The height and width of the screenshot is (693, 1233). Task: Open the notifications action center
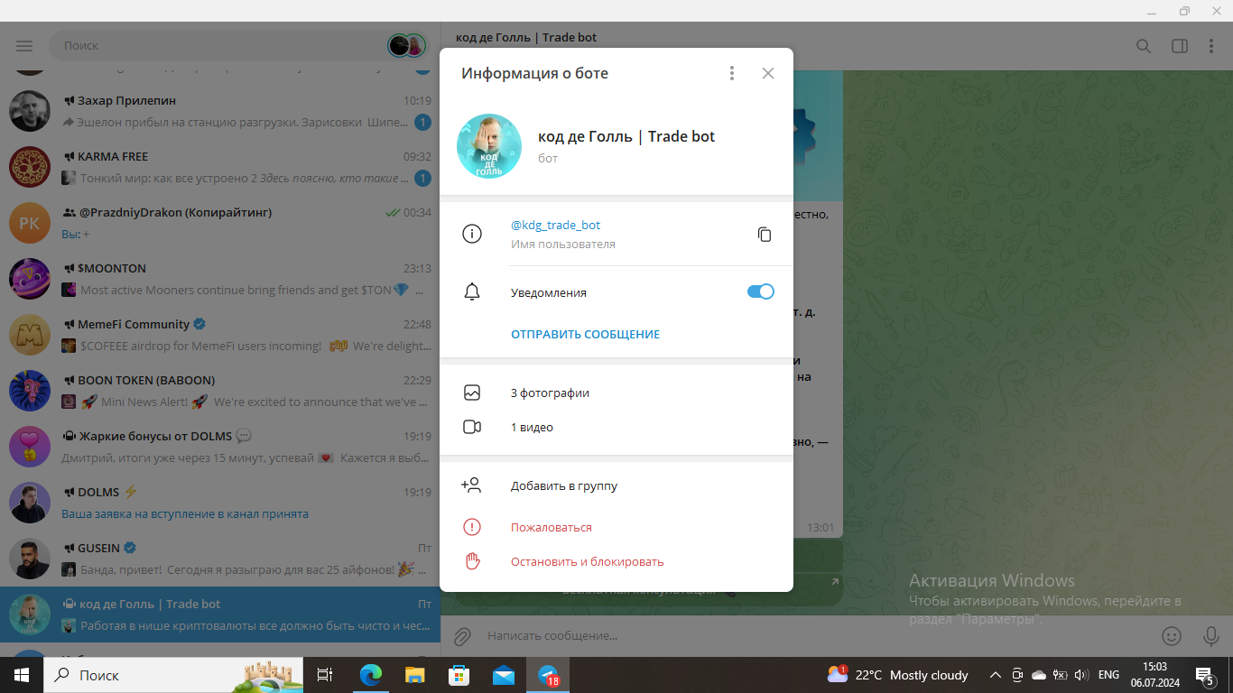coord(1205,675)
